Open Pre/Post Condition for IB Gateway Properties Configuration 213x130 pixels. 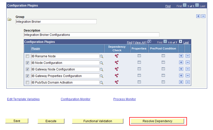pos(163,75)
